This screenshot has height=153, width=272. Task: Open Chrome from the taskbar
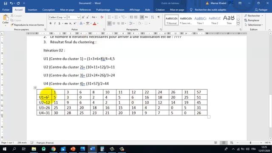pos(53,149)
